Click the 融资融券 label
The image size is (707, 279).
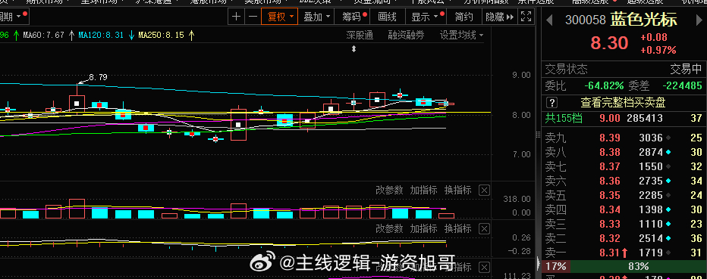click(406, 35)
